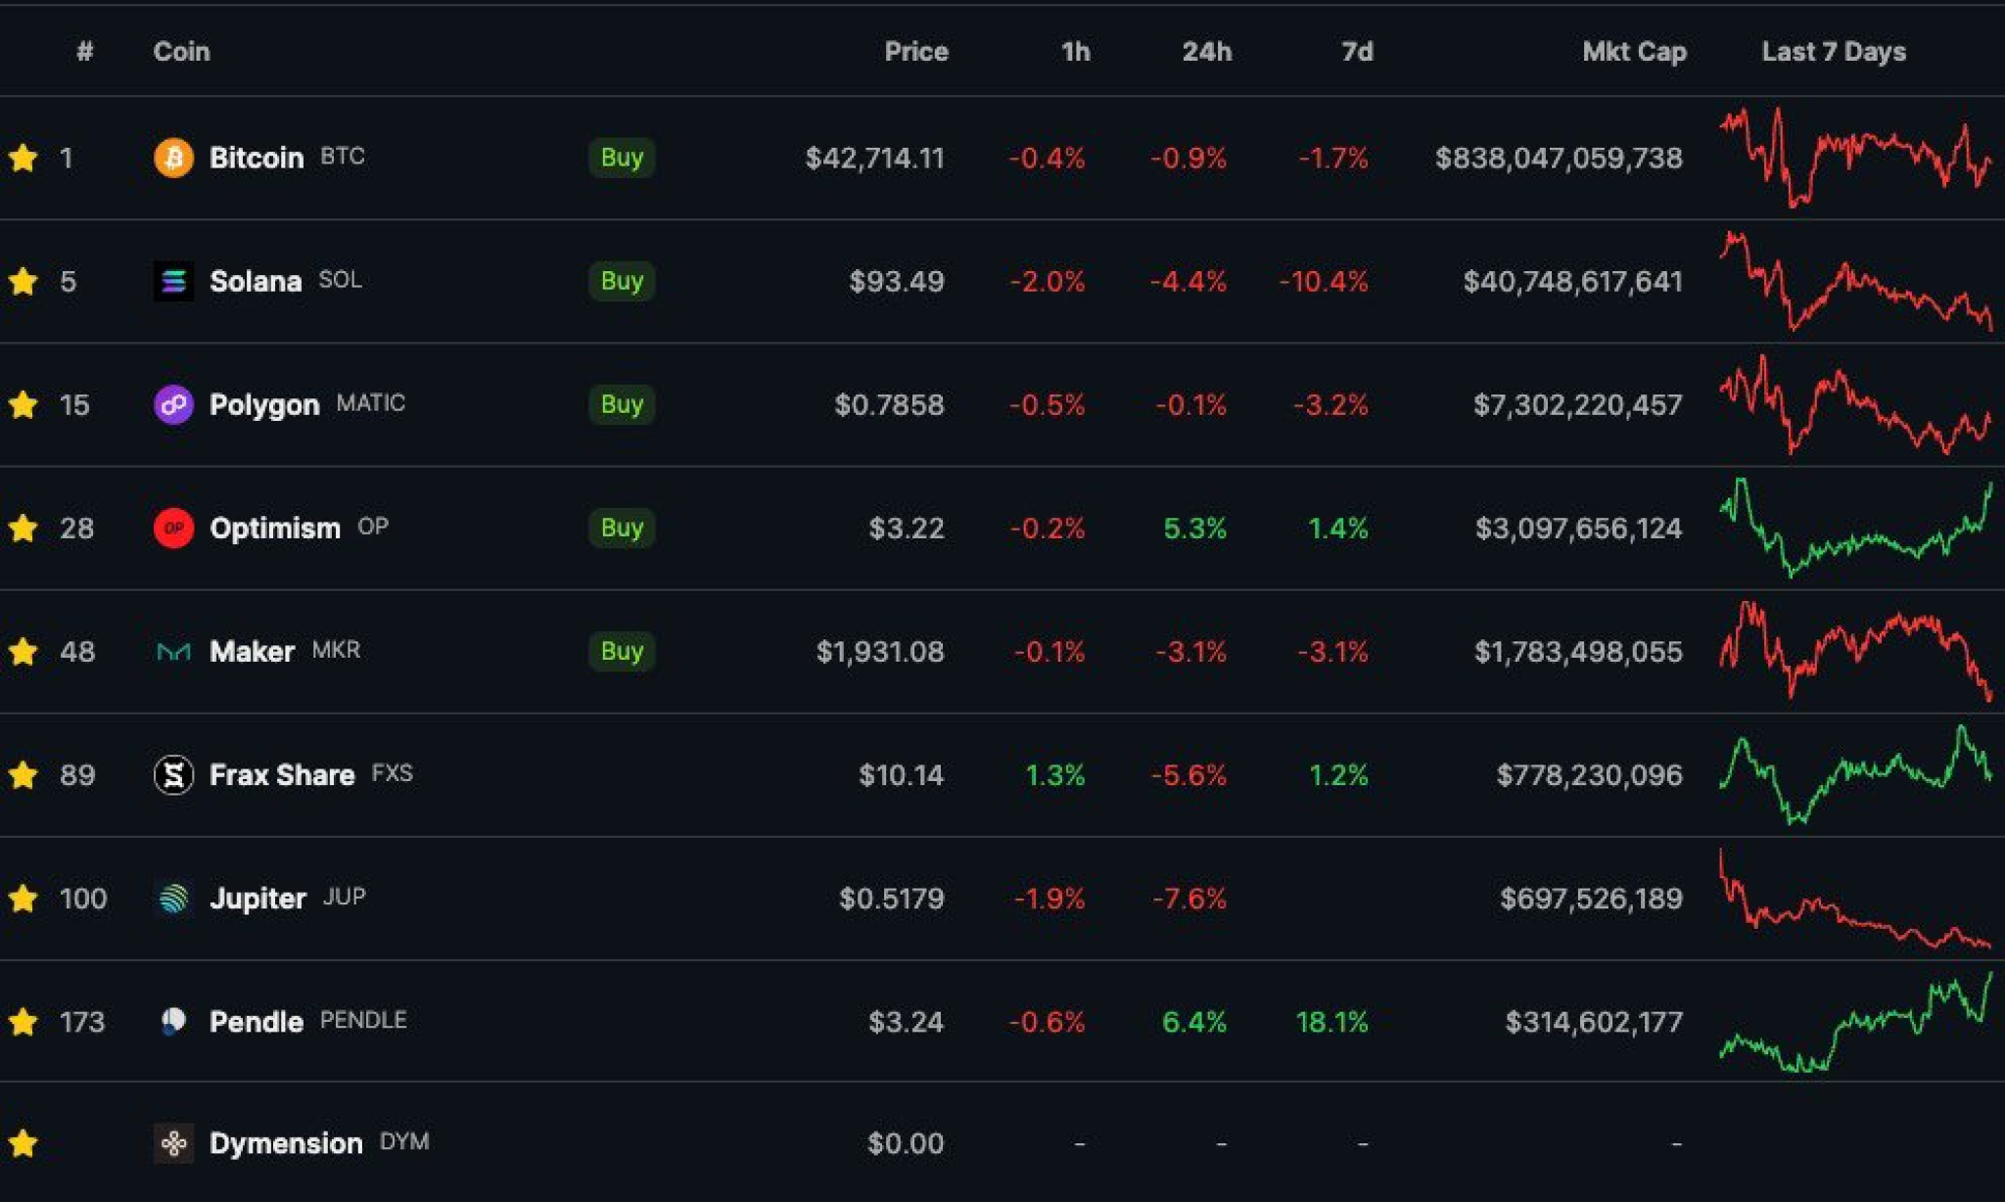Toggle the star next to Solana
Image resolution: width=2005 pixels, height=1202 pixels.
pos(23,281)
